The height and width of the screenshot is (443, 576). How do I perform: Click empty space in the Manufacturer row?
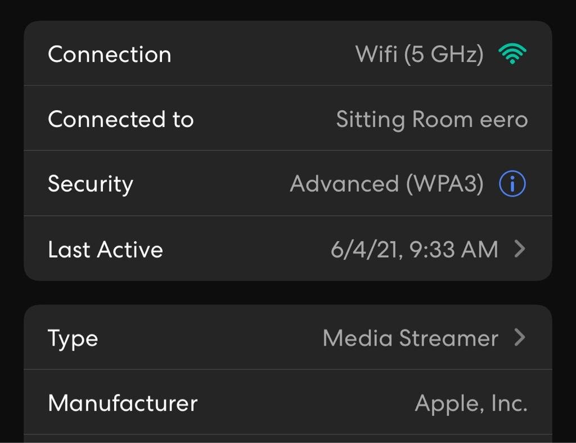click(x=304, y=403)
